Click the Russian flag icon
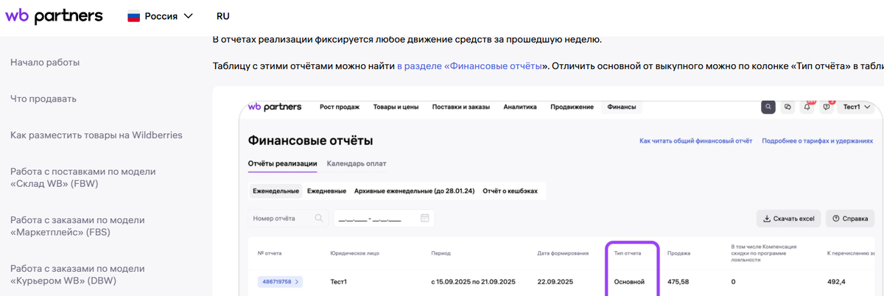 134,15
